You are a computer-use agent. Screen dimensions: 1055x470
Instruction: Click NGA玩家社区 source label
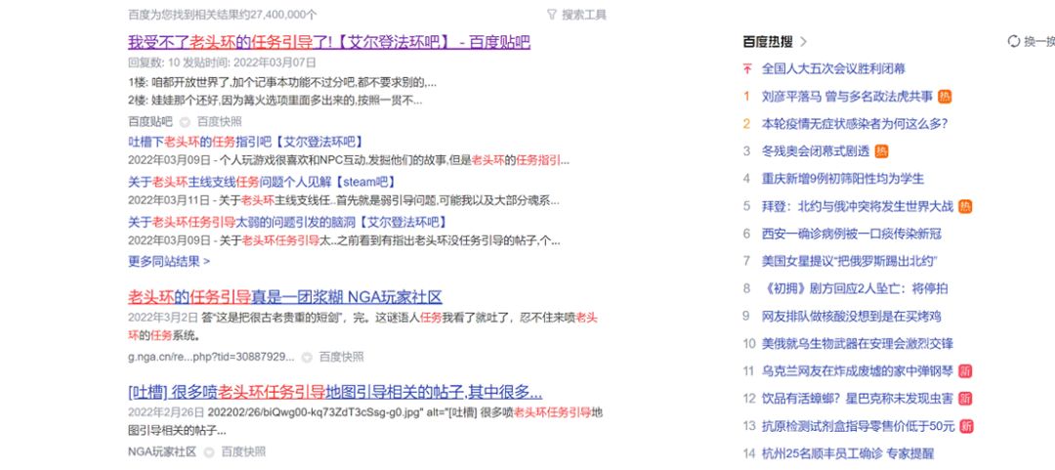tap(162, 451)
